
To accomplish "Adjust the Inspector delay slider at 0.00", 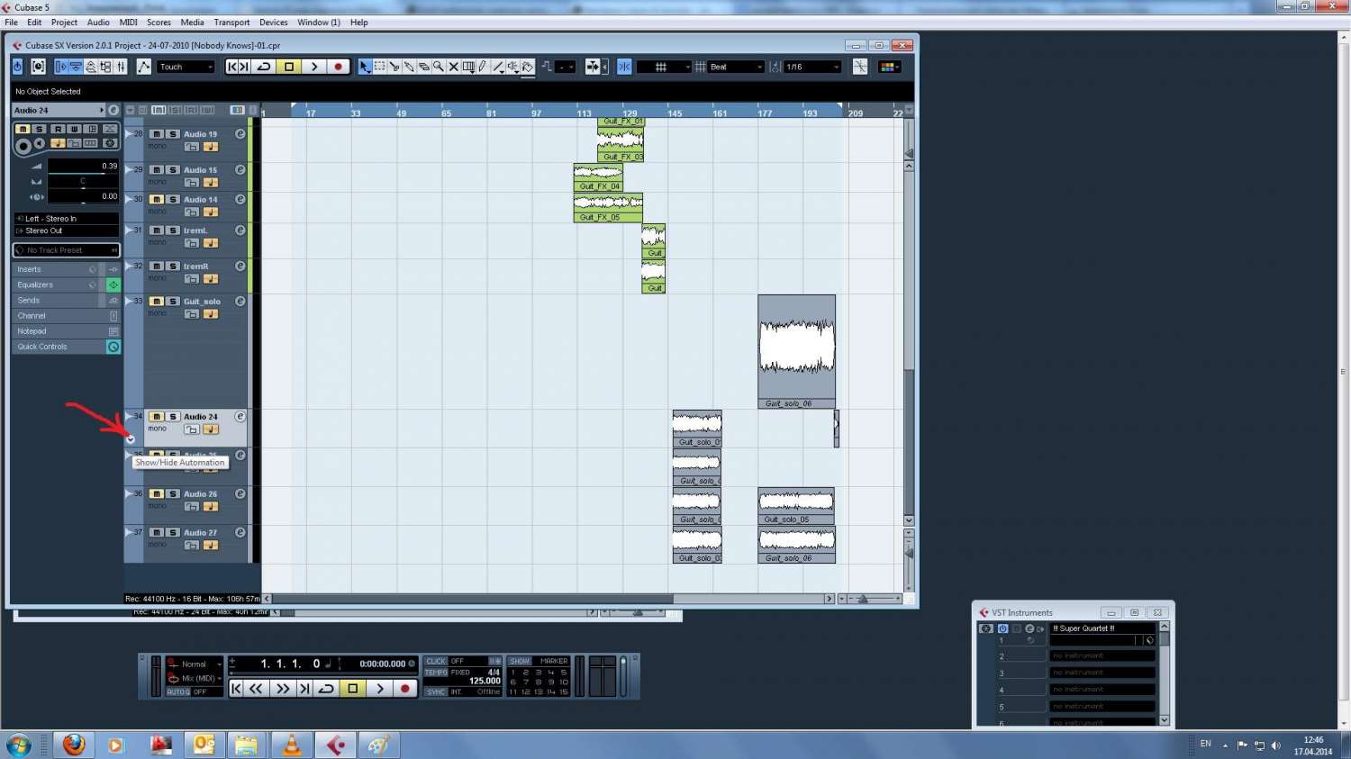I will pyautogui.click(x=83, y=196).
